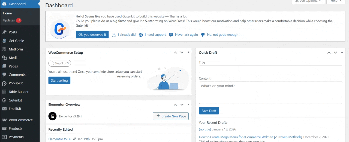This screenshot has width=349, height=142.
Task: Open Home in the sidebar
Action: coord(7,13)
